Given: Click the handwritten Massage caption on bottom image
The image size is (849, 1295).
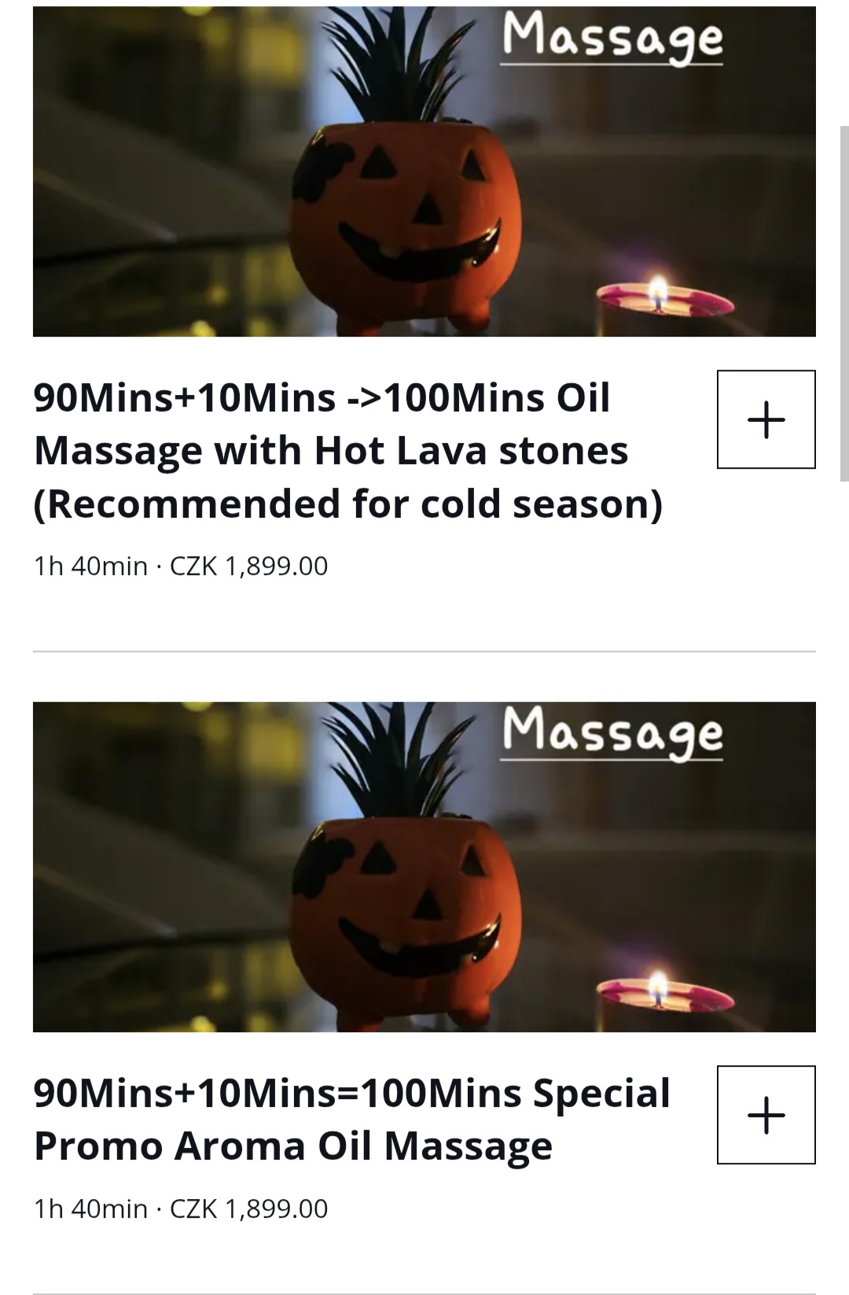Looking at the screenshot, I should [612, 734].
